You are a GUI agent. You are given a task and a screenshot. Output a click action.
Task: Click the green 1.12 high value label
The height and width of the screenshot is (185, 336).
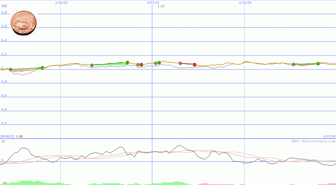[x=161, y=6]
